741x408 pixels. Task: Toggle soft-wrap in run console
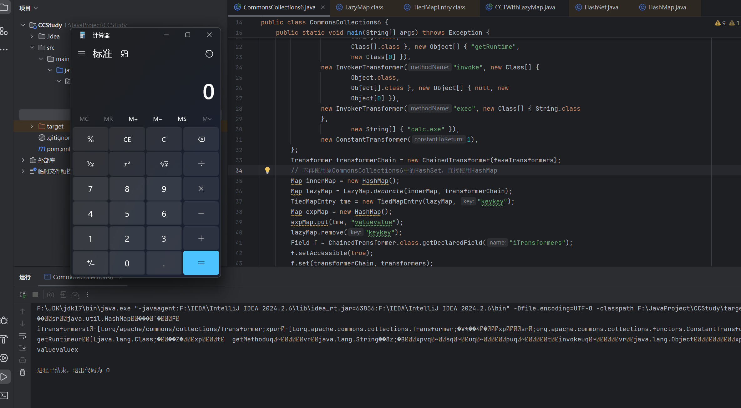(x=23, y=336)
